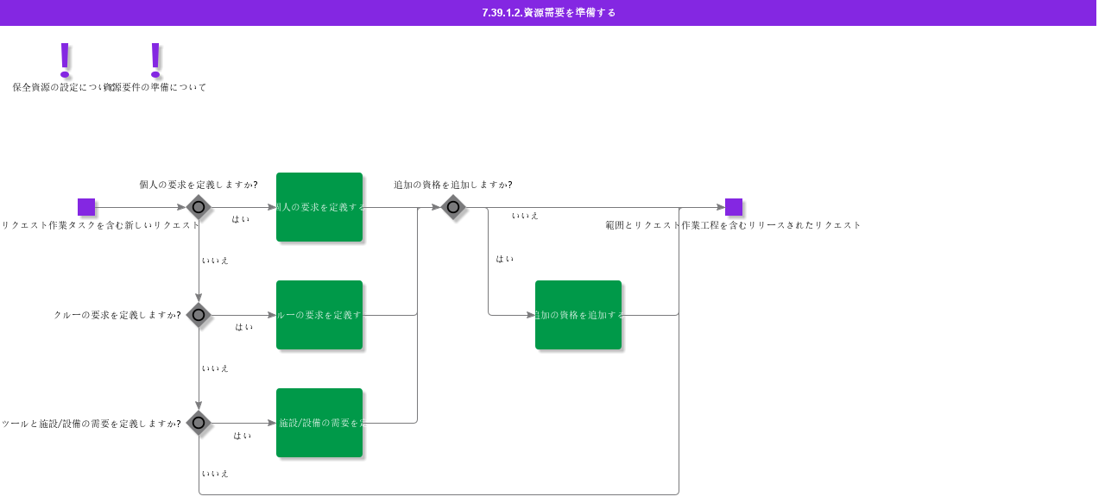Click the はい label leading to 追加の資格を追加する
Image resolution: width=1105 pixels, height=503 pixels.
pyautogui.click(x=505, y=259)
